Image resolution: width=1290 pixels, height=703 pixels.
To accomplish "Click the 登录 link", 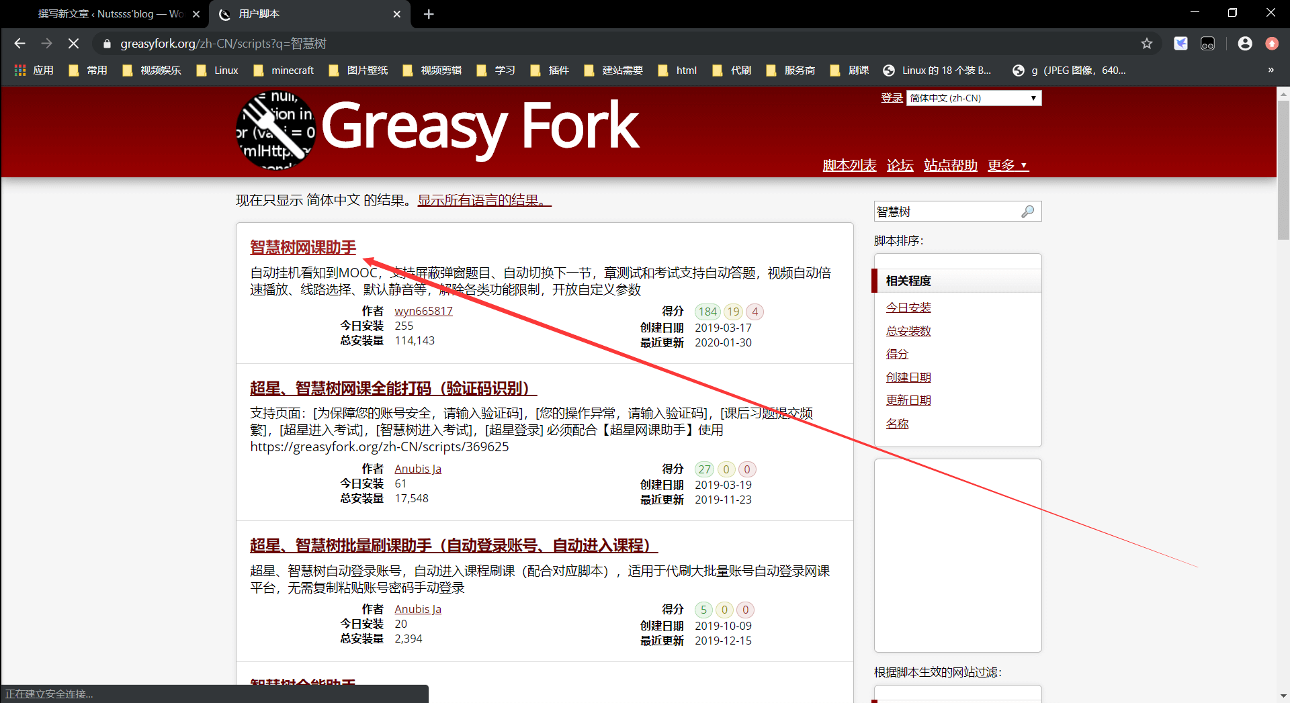I will click(892, 98).
